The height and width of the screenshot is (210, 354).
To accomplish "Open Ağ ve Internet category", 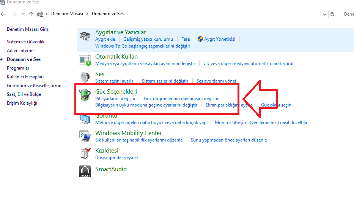I will (x=21, y=51).
